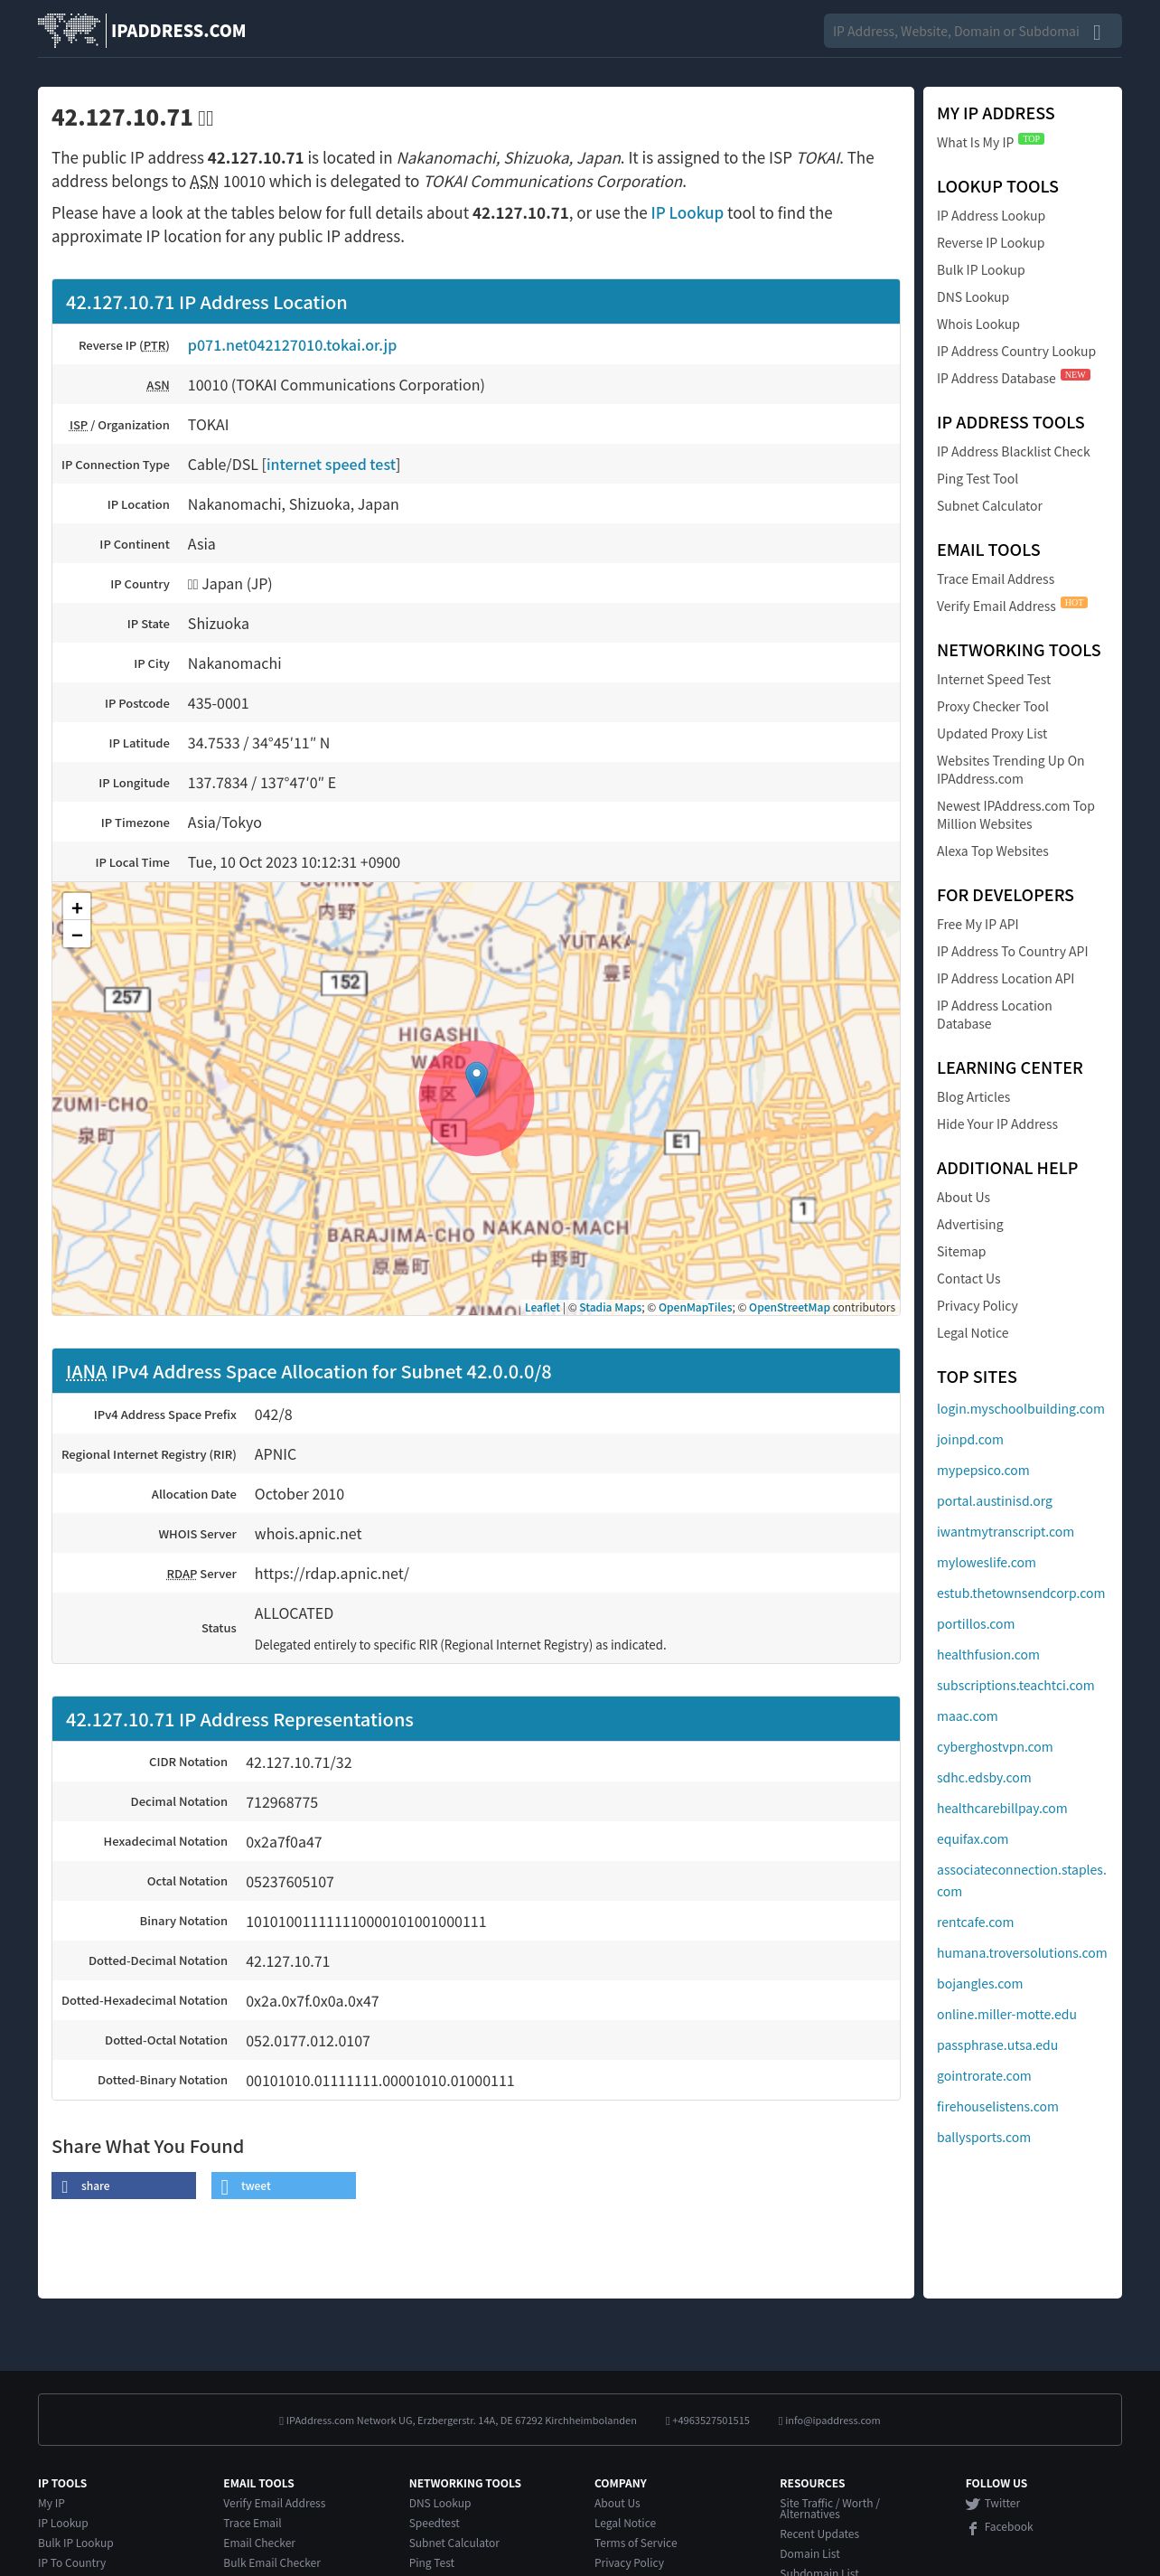Visit equifax.com top site

(x=972, y=1839)
